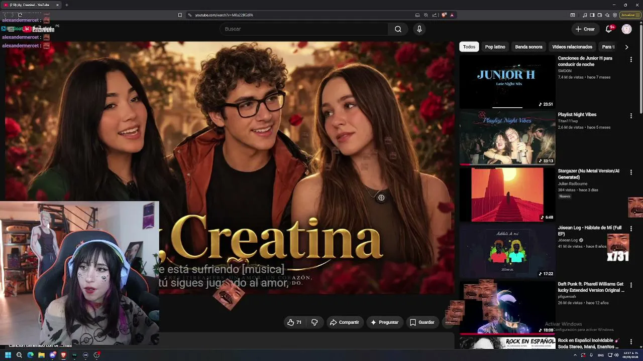Open the ENG language indicator in the tray
The height and width of the screenshot is (361, 643).
tap(601, 355)
